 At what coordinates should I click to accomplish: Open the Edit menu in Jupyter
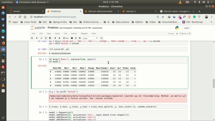tap(41, 34)
